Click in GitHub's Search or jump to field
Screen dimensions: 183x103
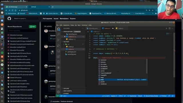(27, 18)
